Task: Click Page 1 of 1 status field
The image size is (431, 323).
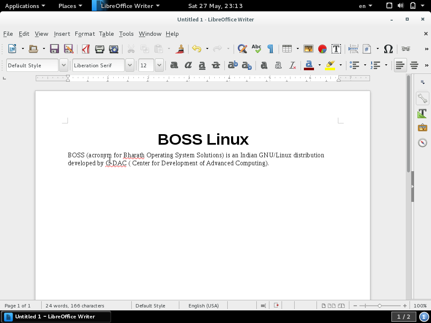Action: (x=18, y=306)
